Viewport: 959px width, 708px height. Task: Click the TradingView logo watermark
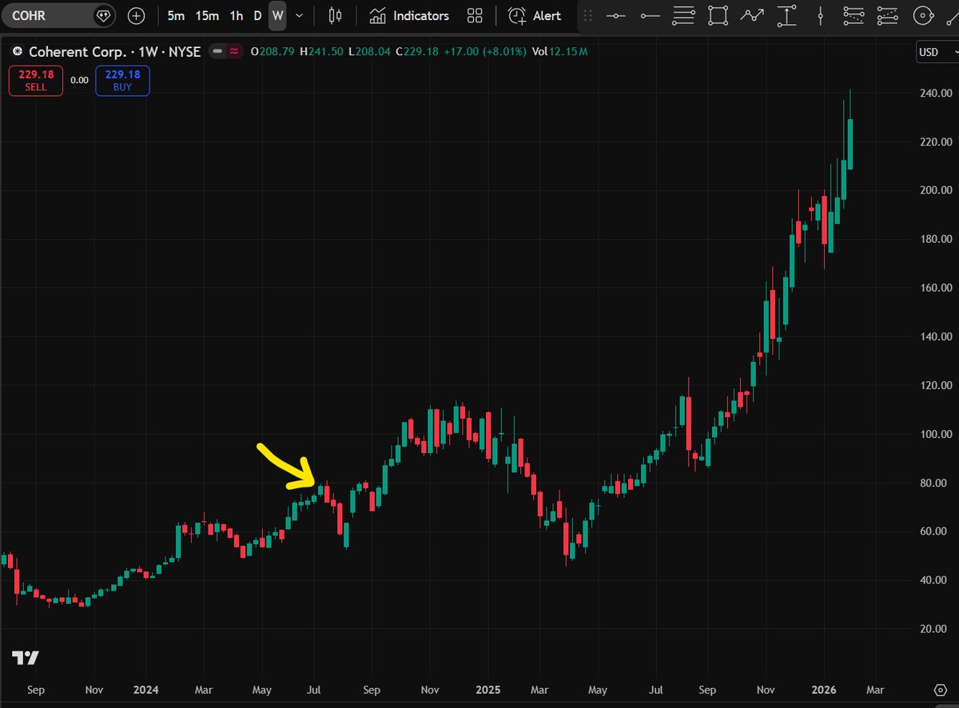26,658
